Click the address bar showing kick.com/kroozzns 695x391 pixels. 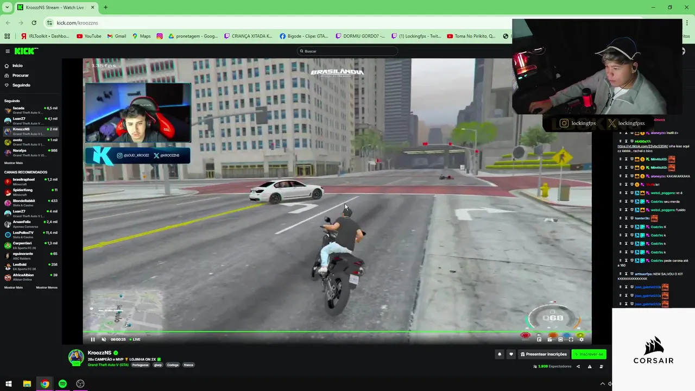point(277,23)
